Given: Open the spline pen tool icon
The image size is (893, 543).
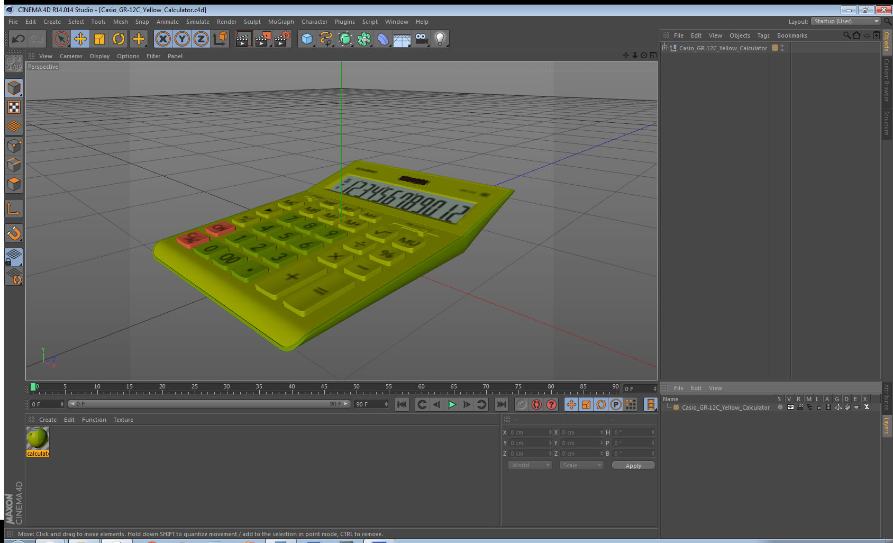Looking at the screenshot, I should click(x=326, y=39).
